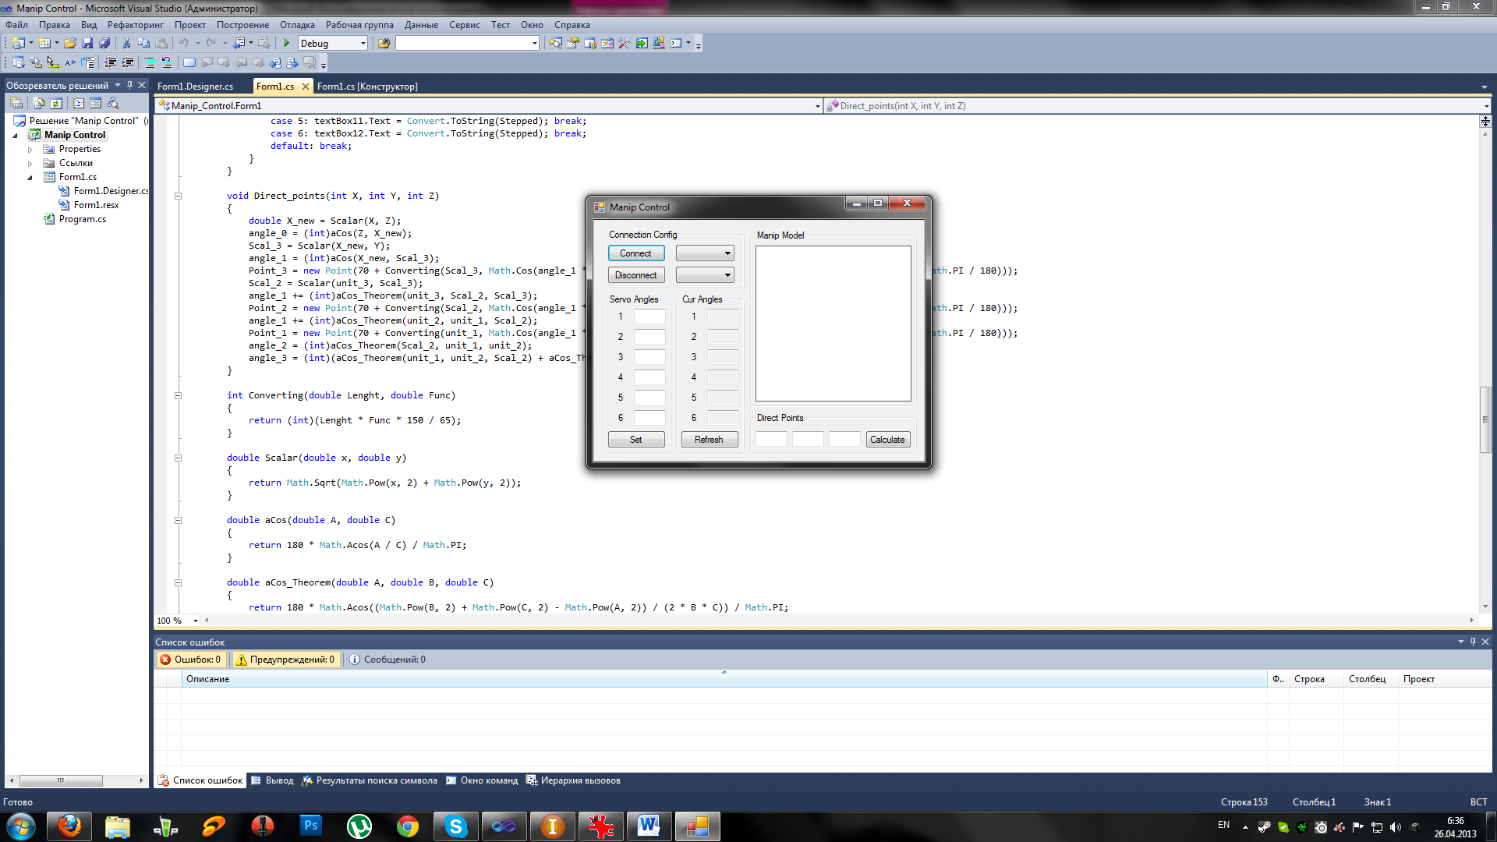Click the Cut scissors icon

126,44
